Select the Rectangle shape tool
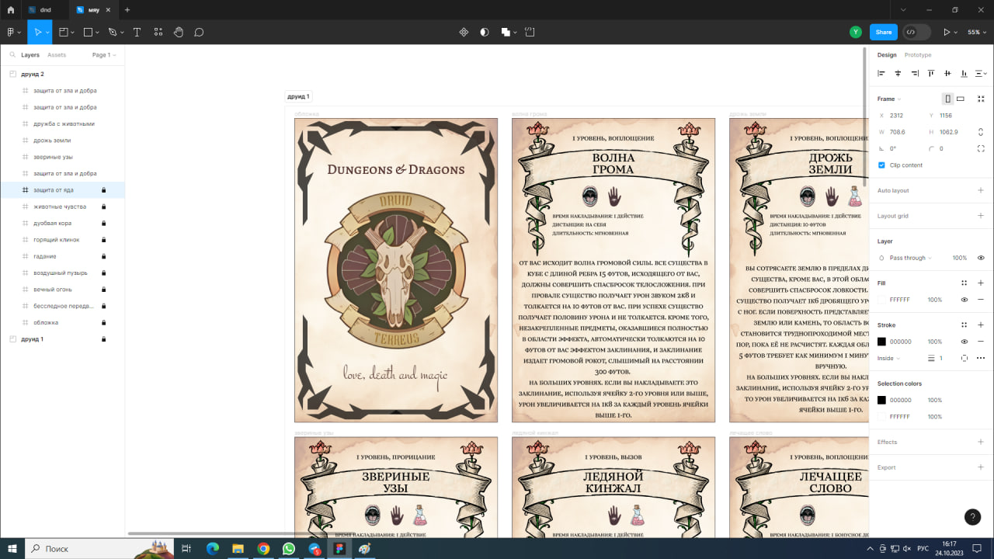Screen dimensions: 994x559 [x=88, y=32]
